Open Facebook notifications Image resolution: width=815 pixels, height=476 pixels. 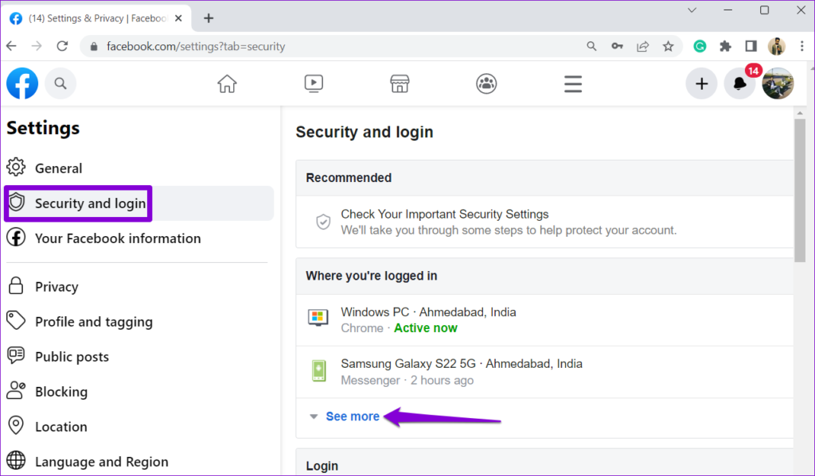[x=739, y=83]
